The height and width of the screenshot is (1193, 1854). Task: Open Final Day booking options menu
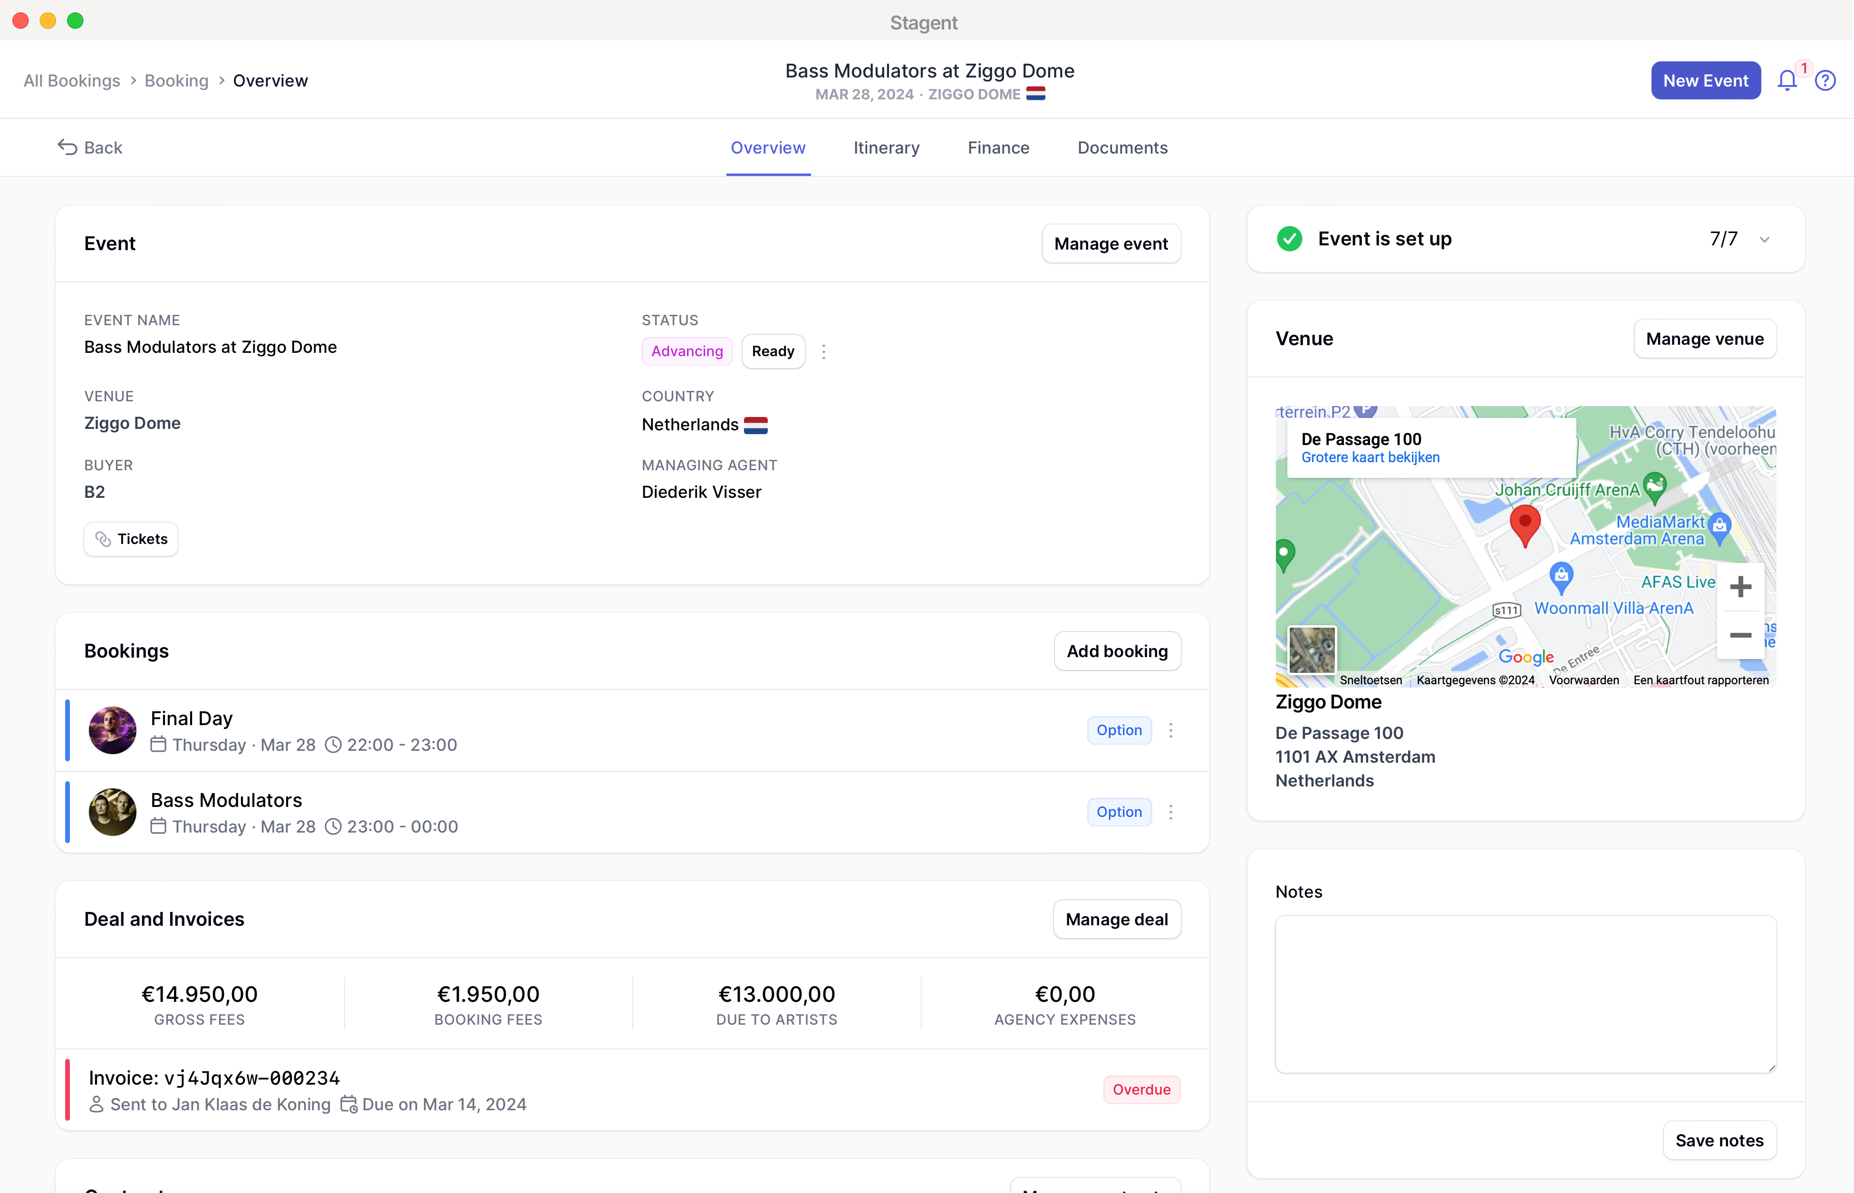(1171, 730)
